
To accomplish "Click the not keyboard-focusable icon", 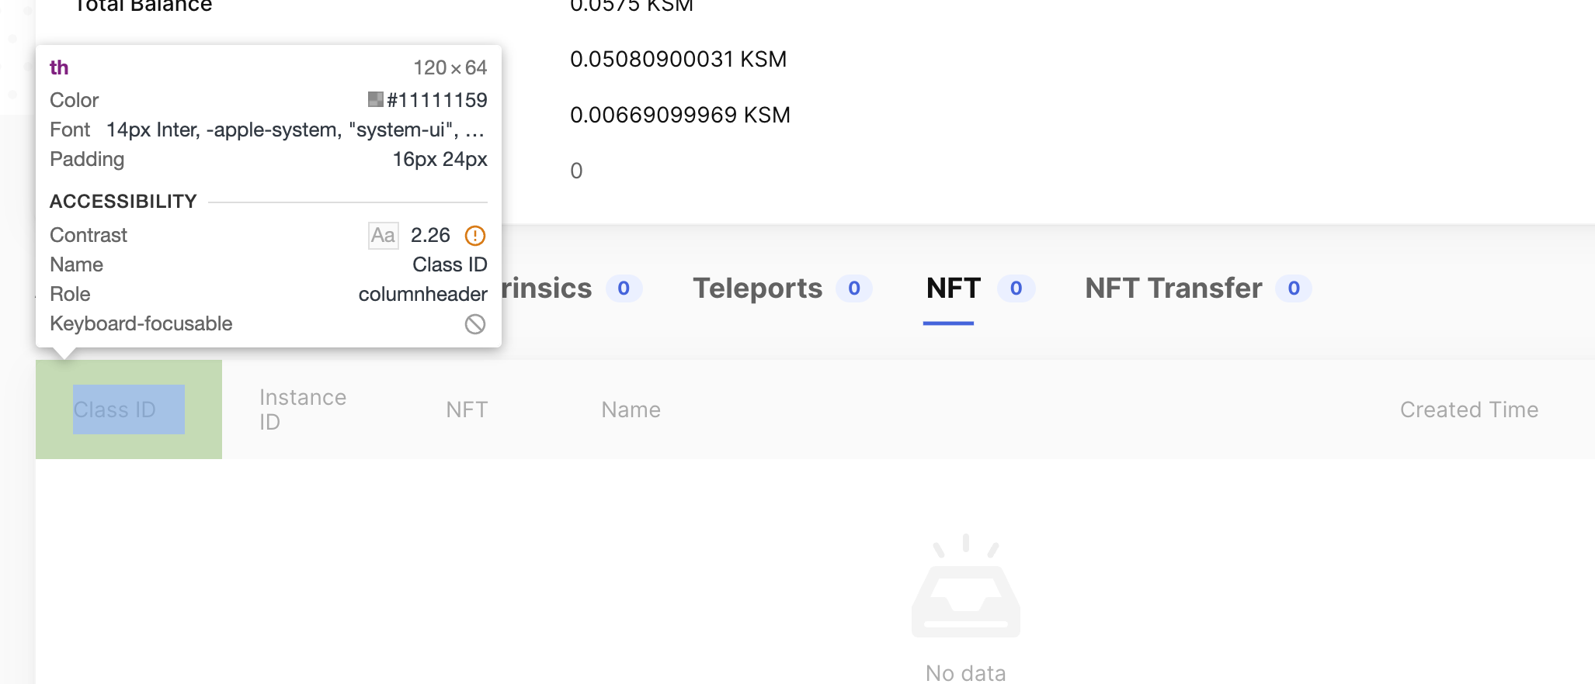I will click(x=475, y=324).
